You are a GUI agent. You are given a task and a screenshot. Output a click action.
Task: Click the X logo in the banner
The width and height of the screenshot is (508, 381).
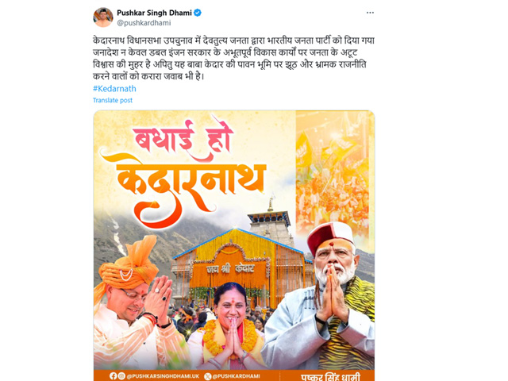(208, 376)
